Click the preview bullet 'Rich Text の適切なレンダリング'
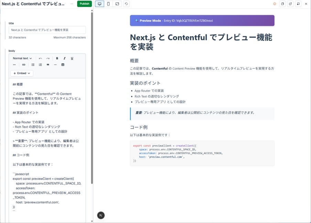This screenshot has height=223, width=311. (157, 96)
